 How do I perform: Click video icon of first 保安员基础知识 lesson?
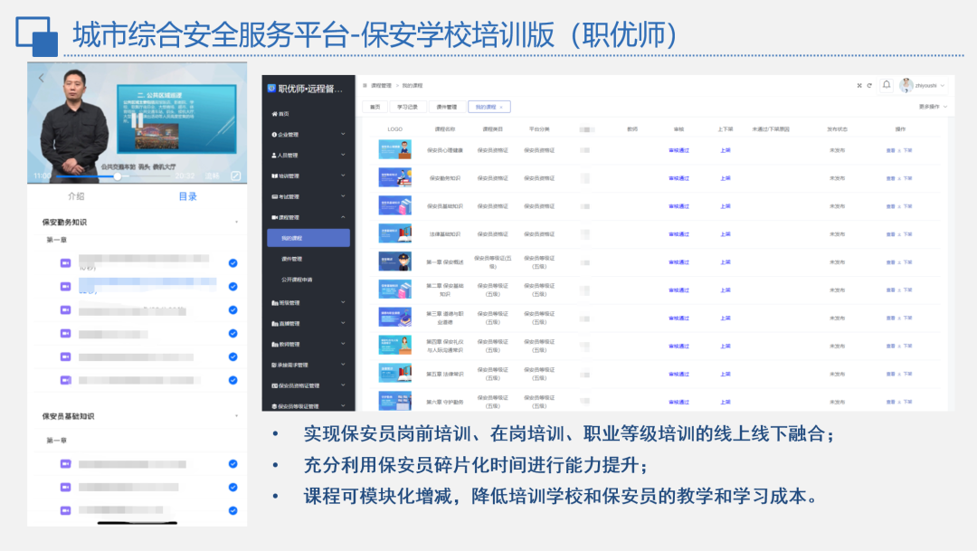(65, 464)
